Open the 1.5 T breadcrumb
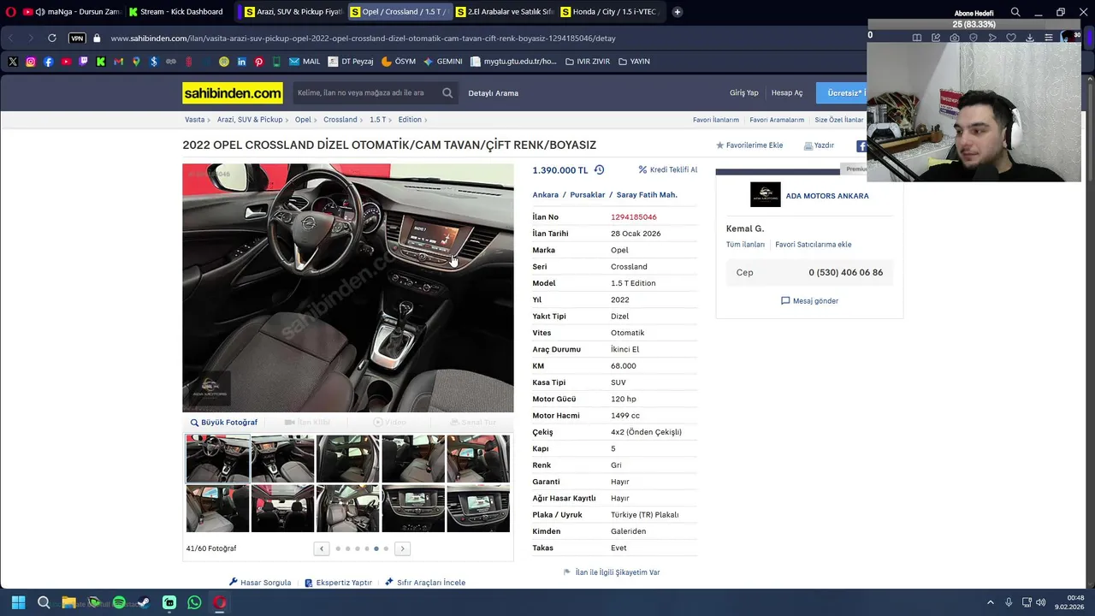The width and height of the screenshot is (1095, 616). pos(377,120)
